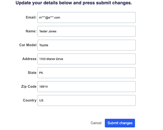Click the "Zip Code" label

[x=29, y=86]
